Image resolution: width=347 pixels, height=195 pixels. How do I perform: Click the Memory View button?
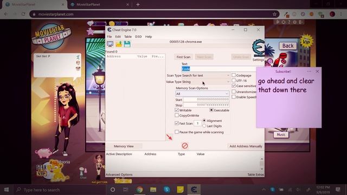point(124,146)
